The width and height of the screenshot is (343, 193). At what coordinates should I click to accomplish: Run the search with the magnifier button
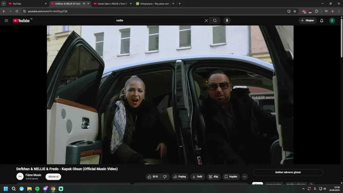pos(215,21)
